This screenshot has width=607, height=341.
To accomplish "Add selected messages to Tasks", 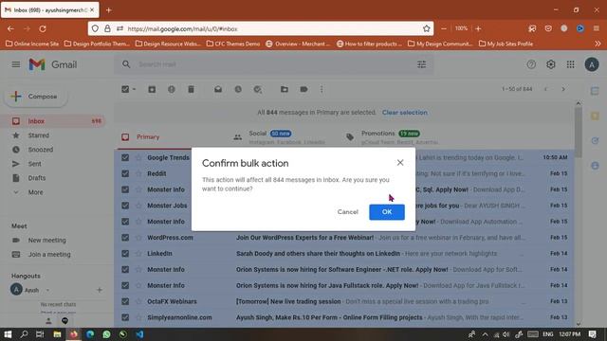I will click(257, 89).
